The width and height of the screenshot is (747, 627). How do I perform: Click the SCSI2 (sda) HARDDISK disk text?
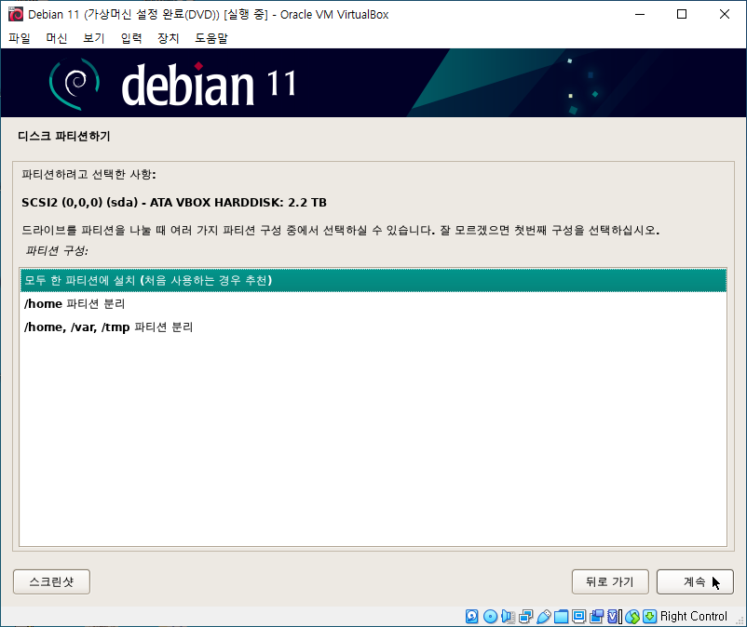pyautogui.click(x=174, y=203)
